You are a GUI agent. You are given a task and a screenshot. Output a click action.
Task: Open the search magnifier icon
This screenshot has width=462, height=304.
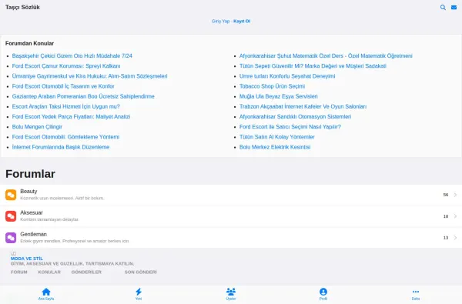pos(443,8)
